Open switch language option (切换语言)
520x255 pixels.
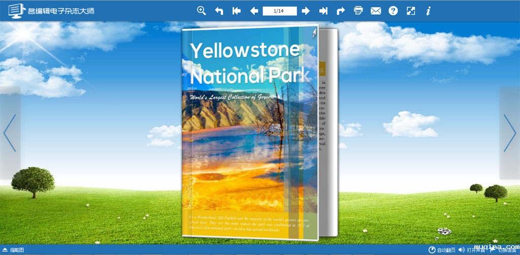(x=503, y=250)
